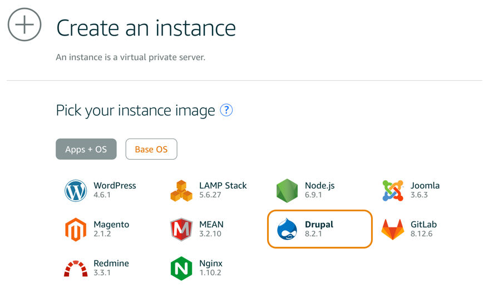The image size is (483, 292).
Task: Click the virtual private server description text
Action: point(131,57)
